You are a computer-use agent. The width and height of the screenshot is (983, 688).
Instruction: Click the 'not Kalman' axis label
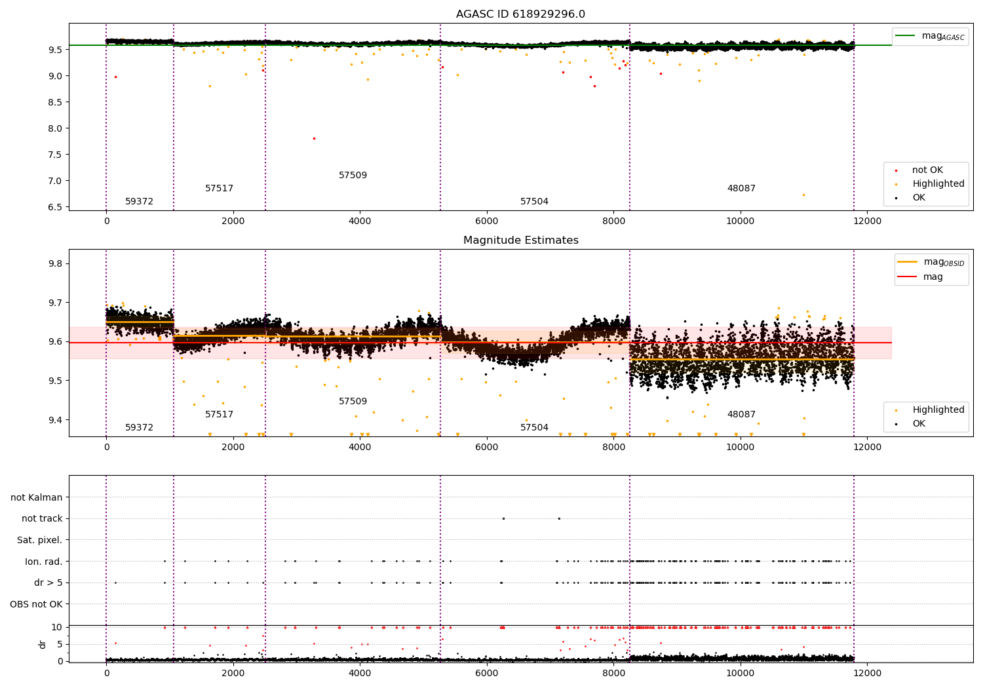tap(37, 498)
